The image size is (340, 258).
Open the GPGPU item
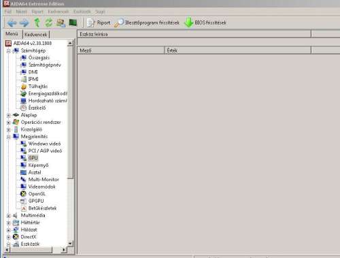point(36,201)
